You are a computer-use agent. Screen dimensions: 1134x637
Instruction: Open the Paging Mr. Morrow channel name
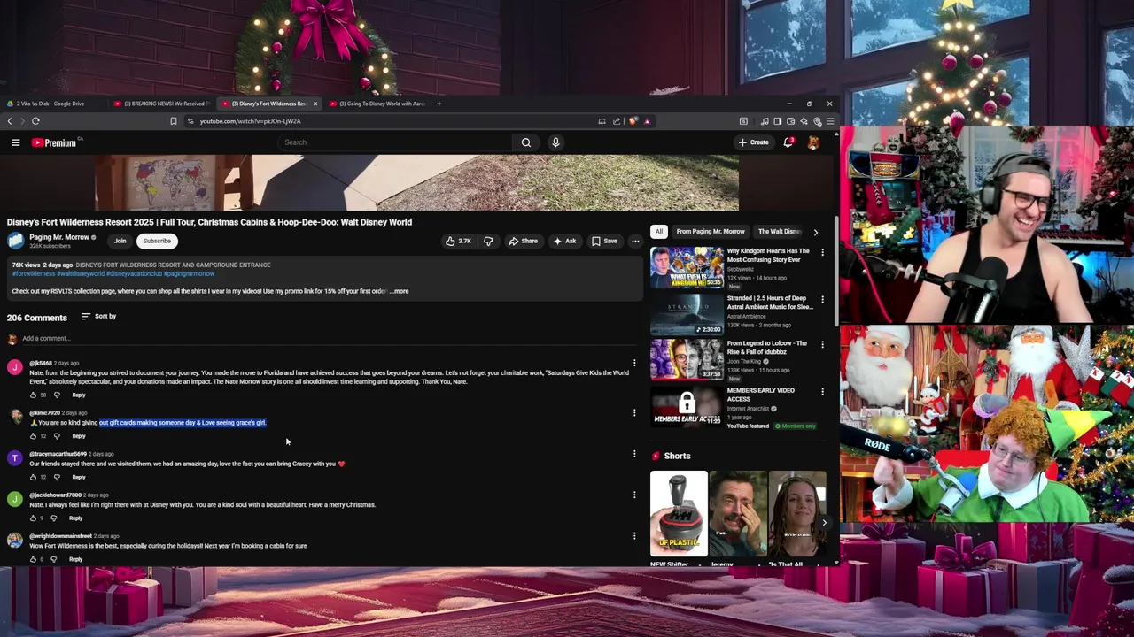tap(59, 237)
